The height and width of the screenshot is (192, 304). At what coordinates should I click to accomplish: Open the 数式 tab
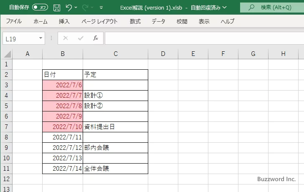pos(135,21)
